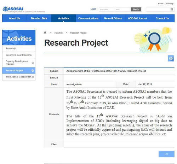Focus the username input field
The image size is (177, 164).
(x=107, y=10)
